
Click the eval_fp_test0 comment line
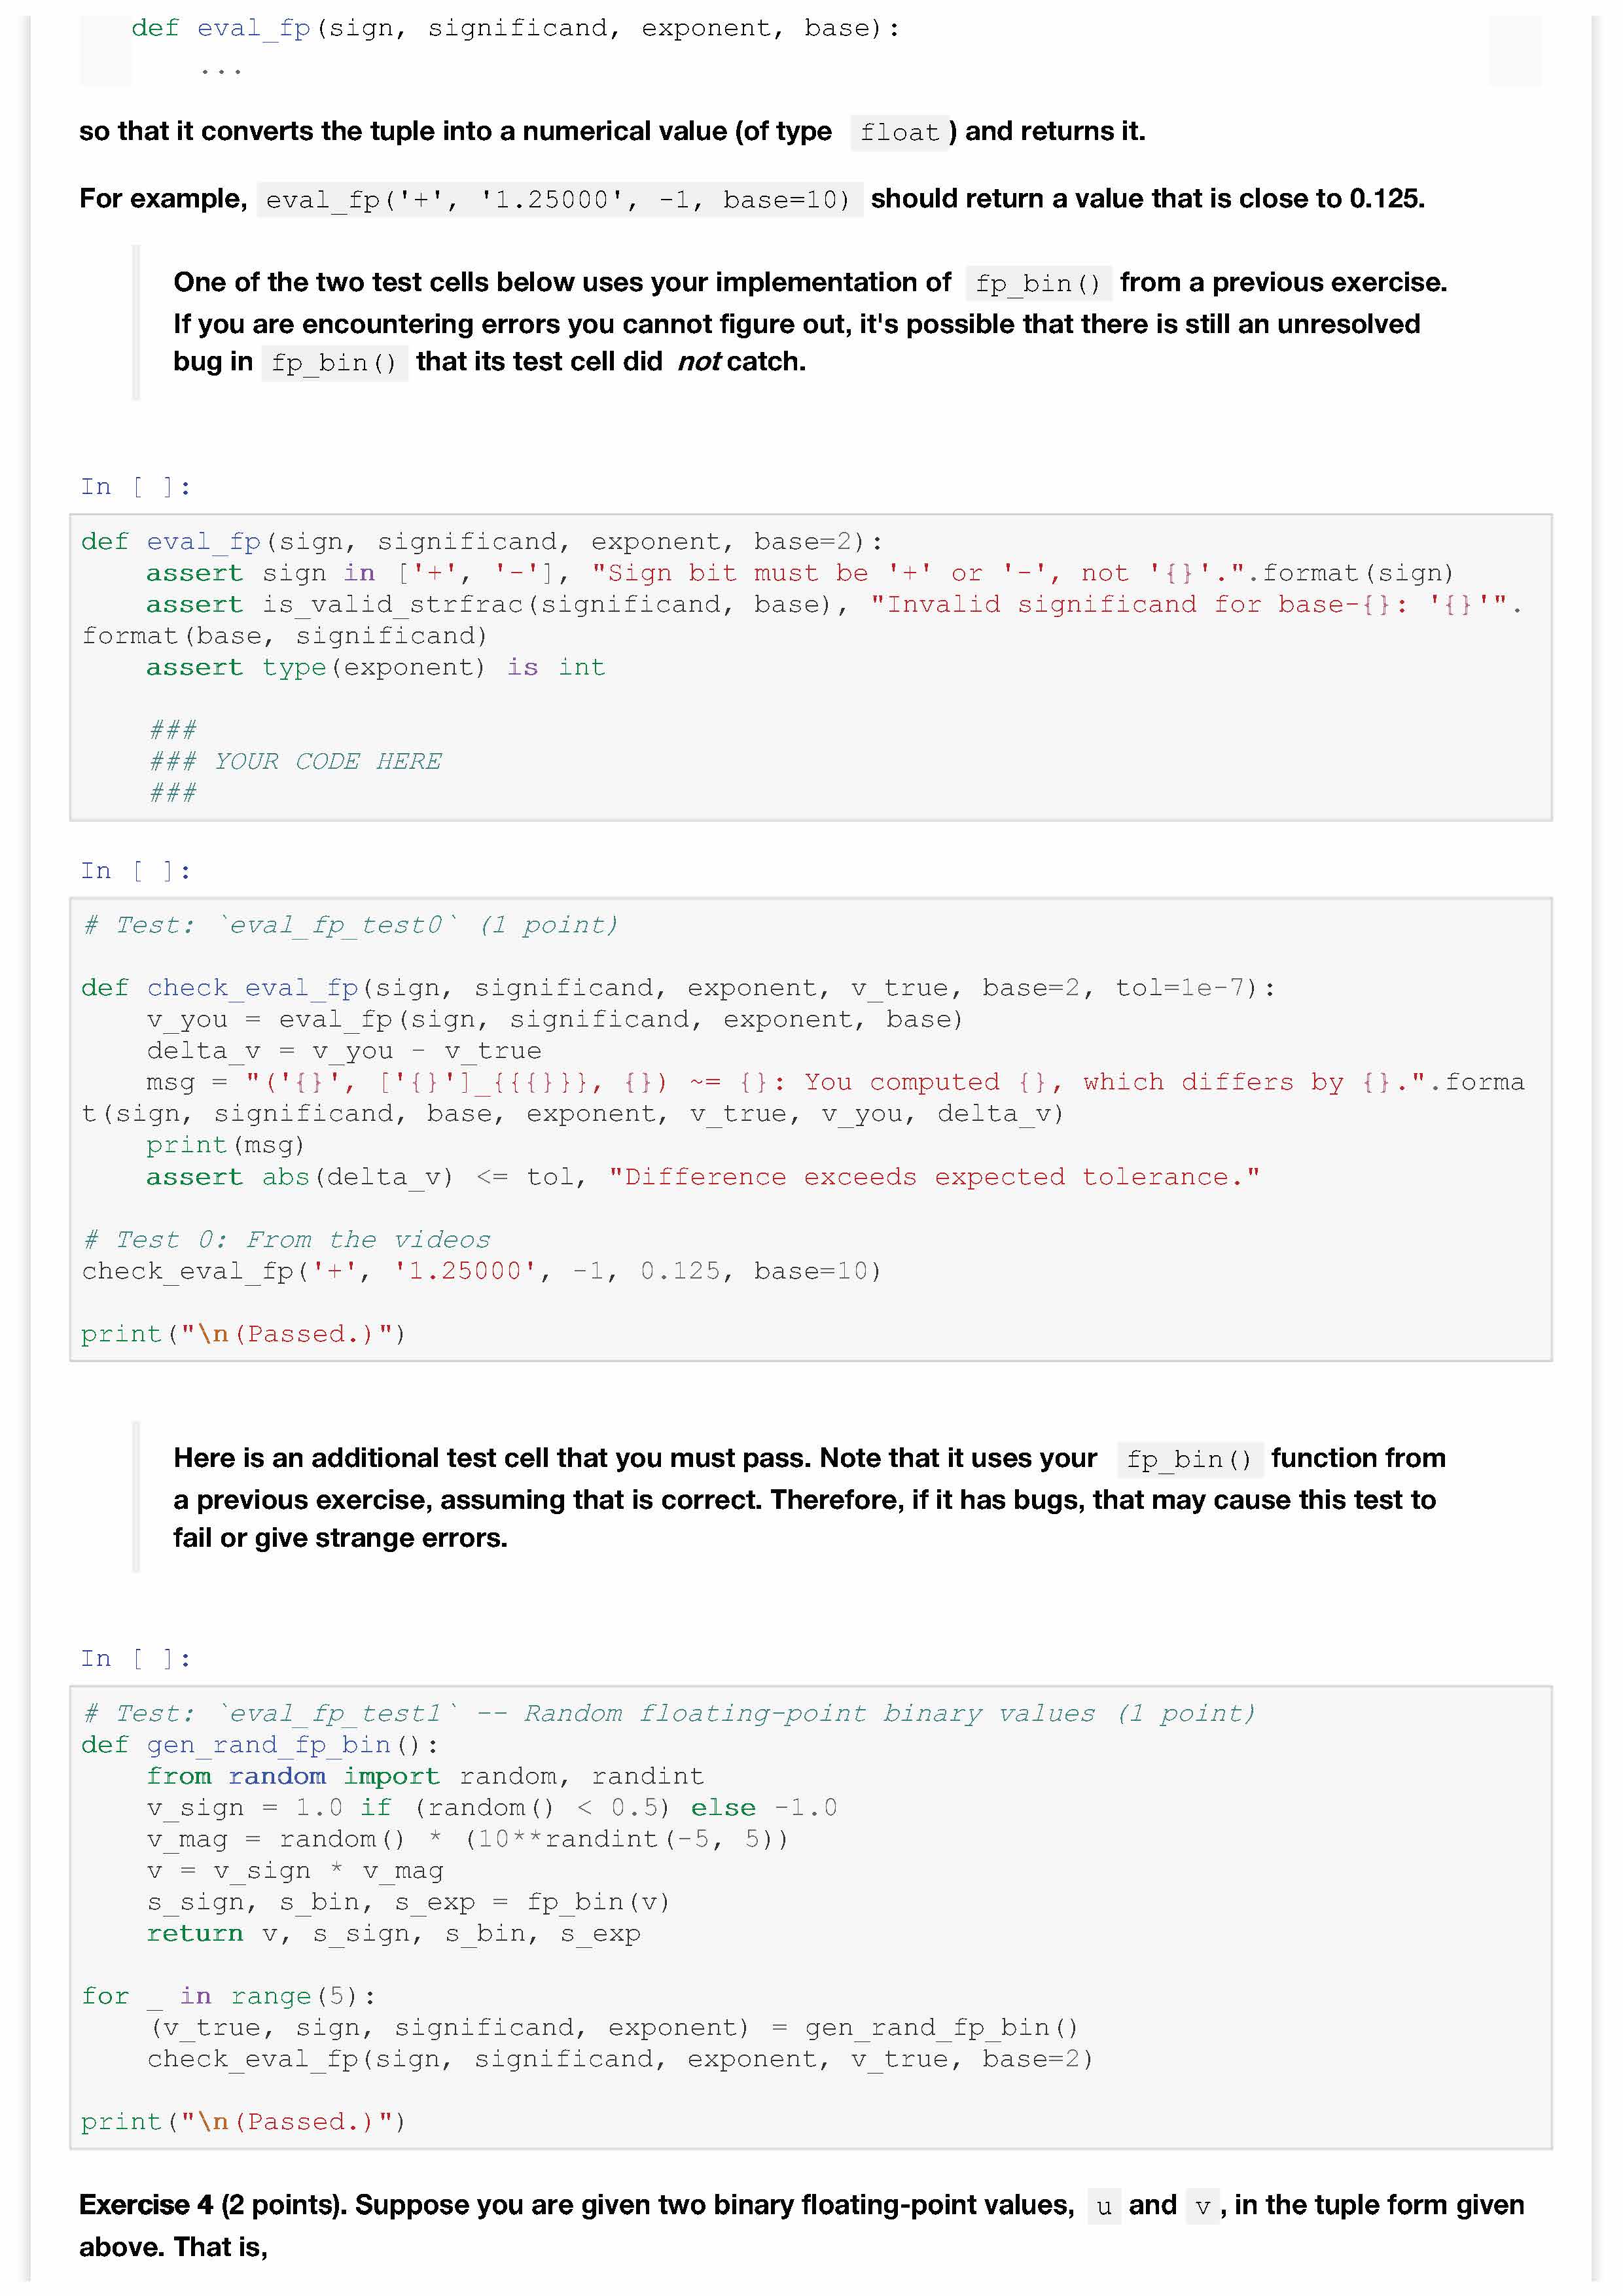coord(350,925)
